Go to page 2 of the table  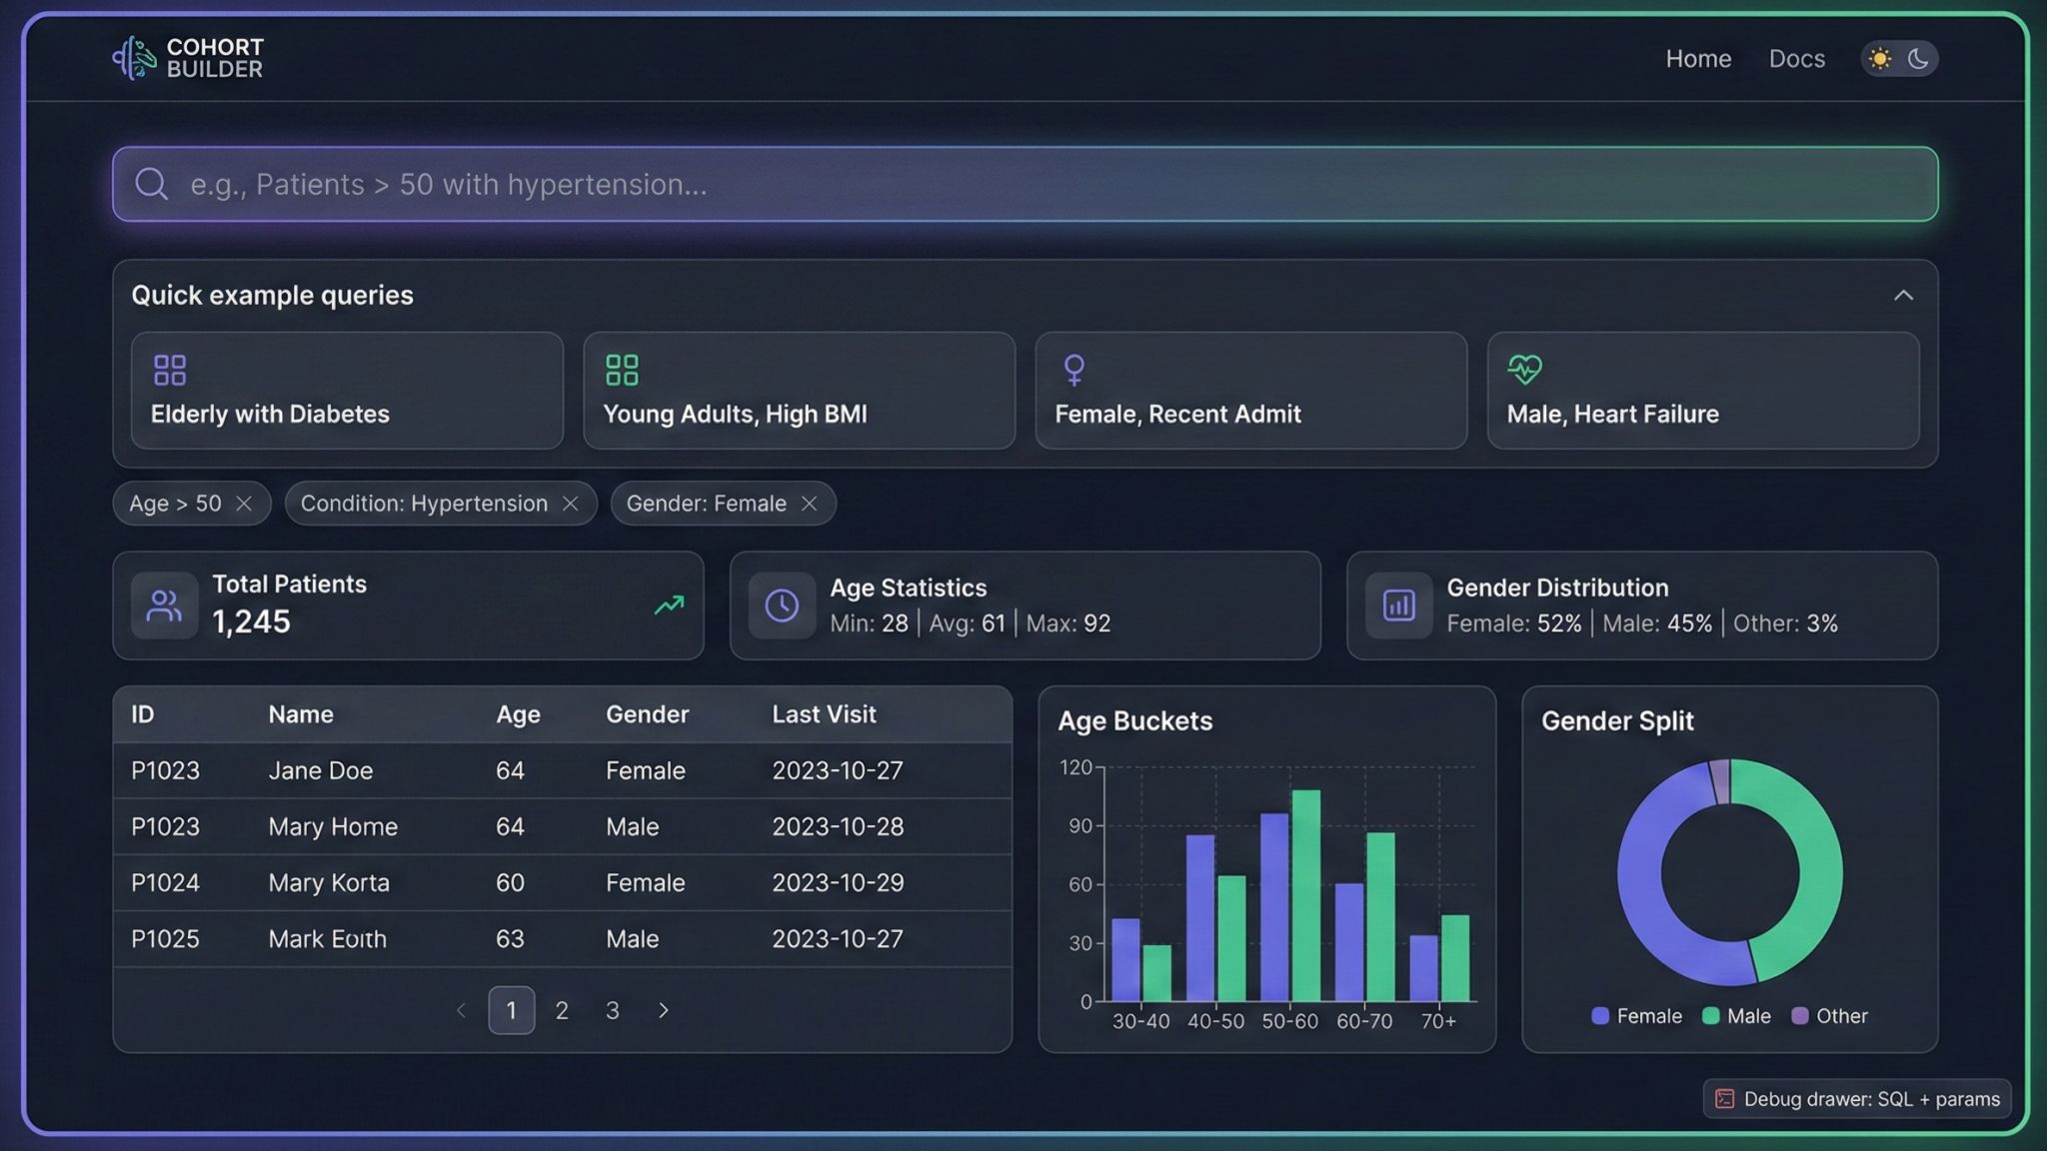point(562,1011)
